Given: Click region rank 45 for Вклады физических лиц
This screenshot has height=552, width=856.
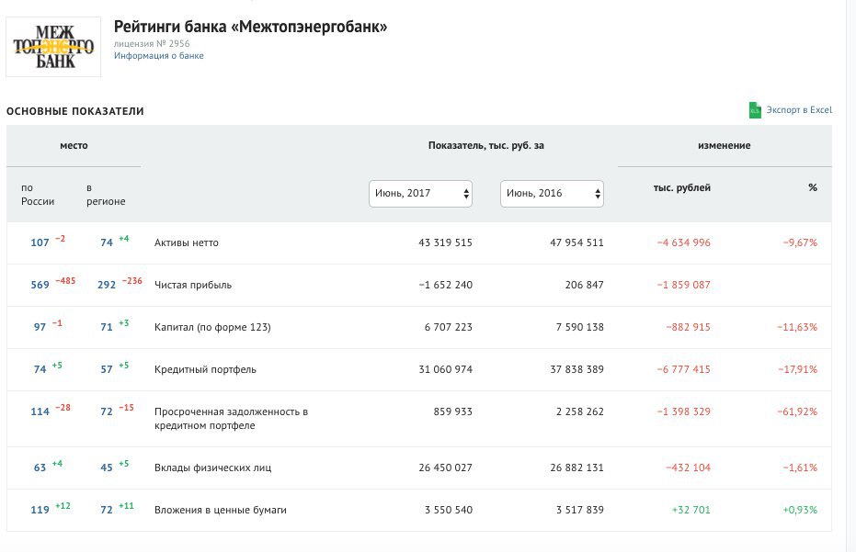Looking at the screenshot, I should coord(107,468).
